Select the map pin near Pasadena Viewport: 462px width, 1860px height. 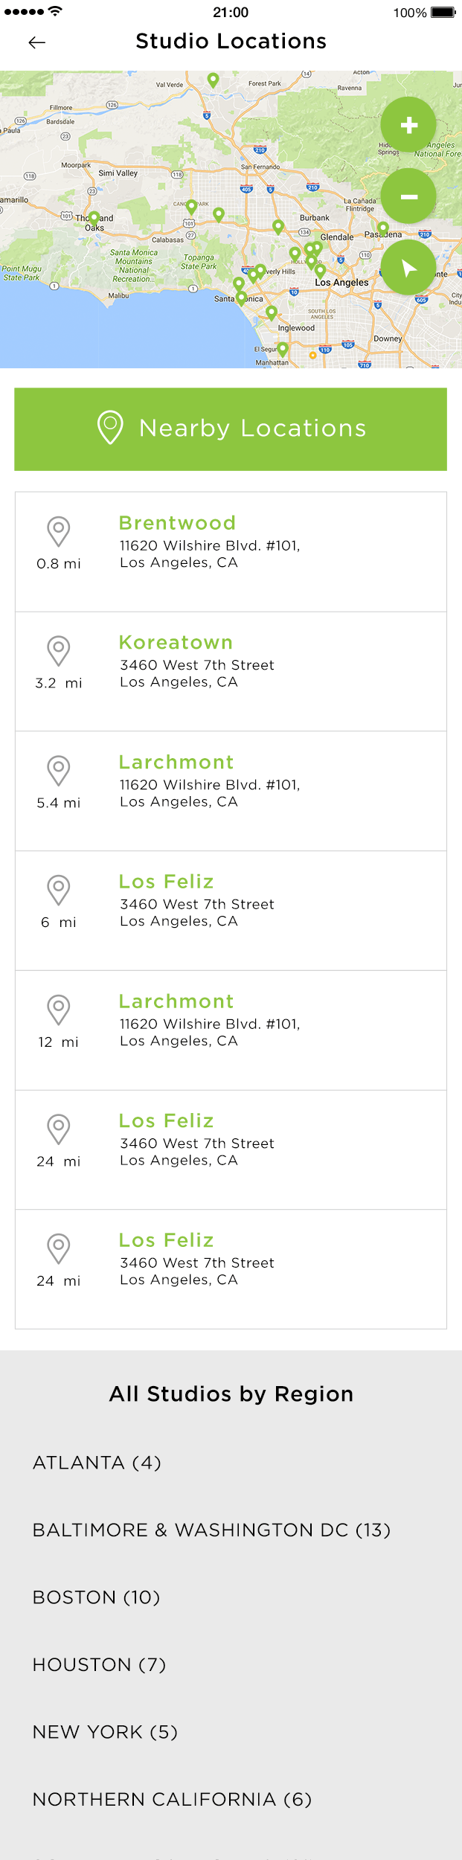point(383,228)
